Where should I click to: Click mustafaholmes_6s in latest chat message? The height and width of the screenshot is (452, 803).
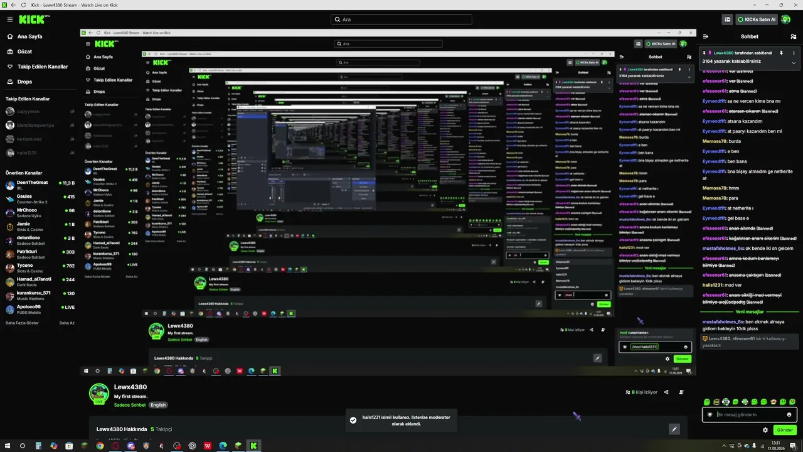coord(723,321)
